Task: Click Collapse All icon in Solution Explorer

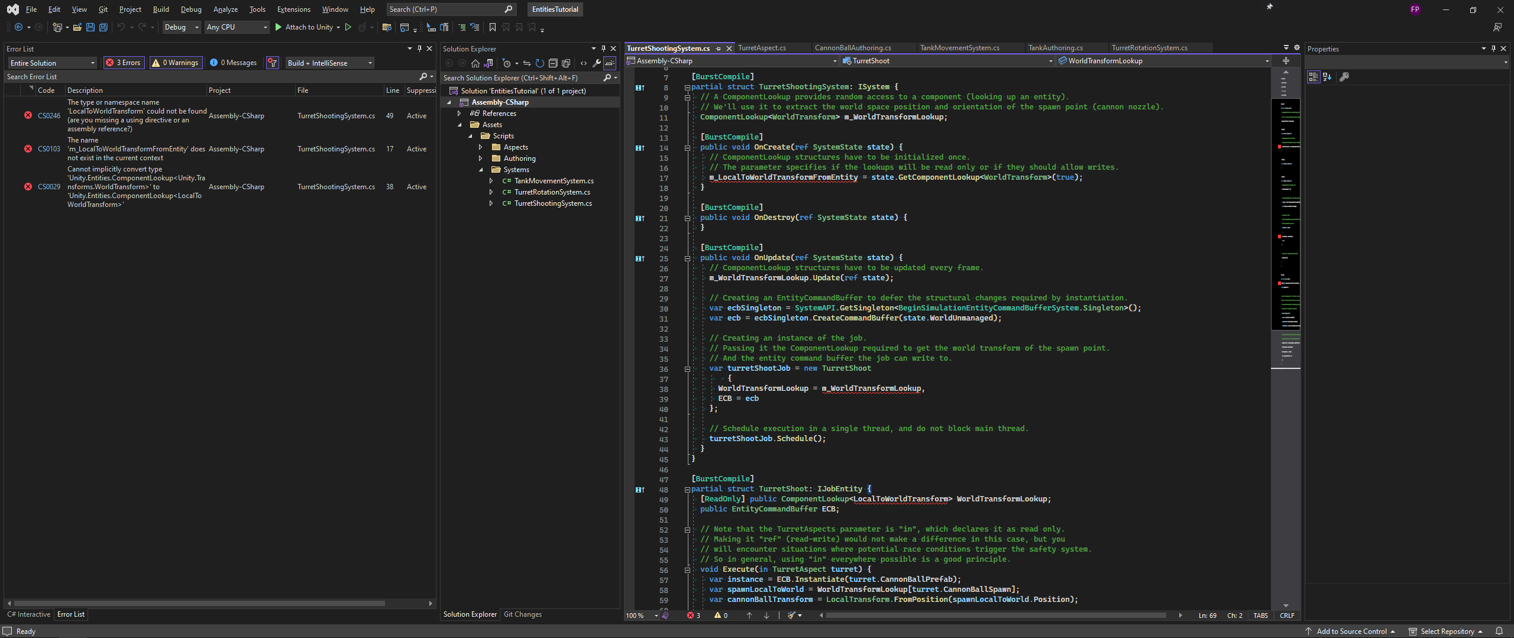Action: (x=553, y=63)
